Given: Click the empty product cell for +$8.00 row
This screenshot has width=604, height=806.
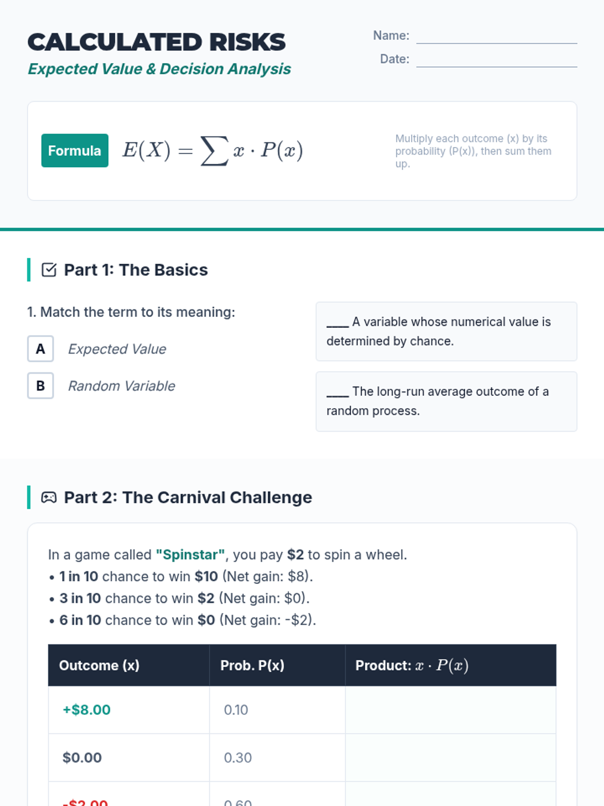Looking at the screenshot, I should [450, 710].
